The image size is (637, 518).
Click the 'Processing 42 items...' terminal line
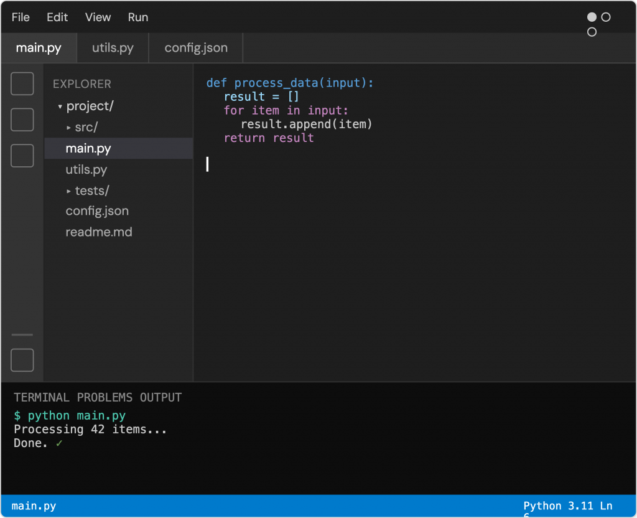(x=90, y=430)
